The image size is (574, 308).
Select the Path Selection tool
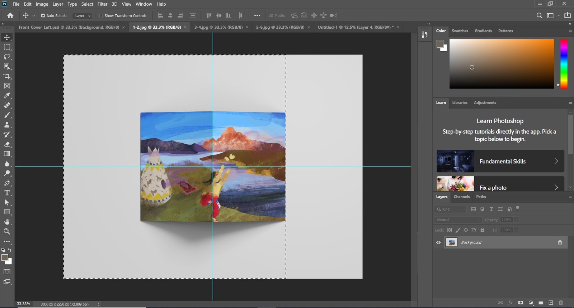point(7,202)
